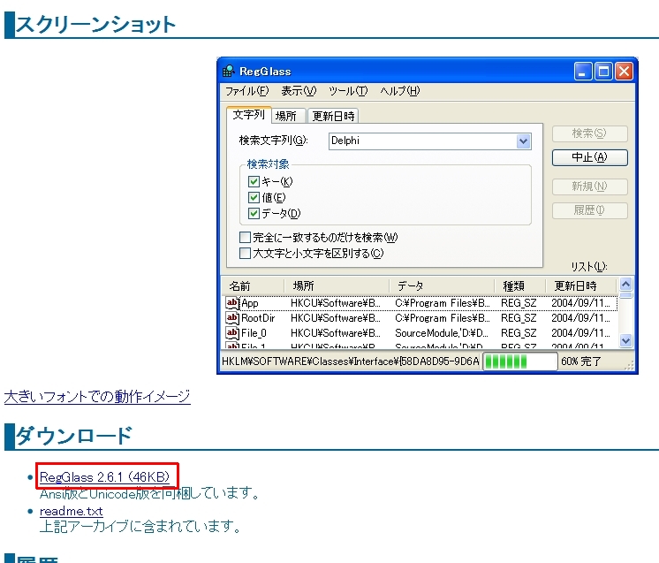Switch to the 文字列 tab
This screenshot has height=563, width=659.
(248, 114)
